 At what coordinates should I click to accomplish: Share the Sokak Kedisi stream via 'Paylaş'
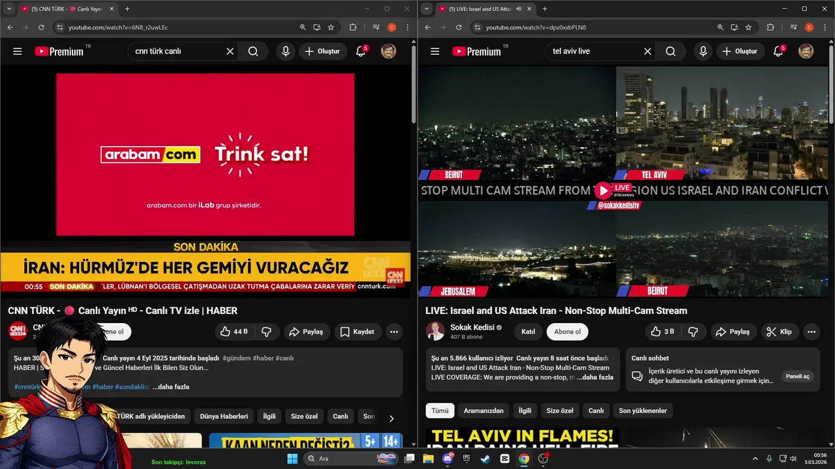click(733, 332)
